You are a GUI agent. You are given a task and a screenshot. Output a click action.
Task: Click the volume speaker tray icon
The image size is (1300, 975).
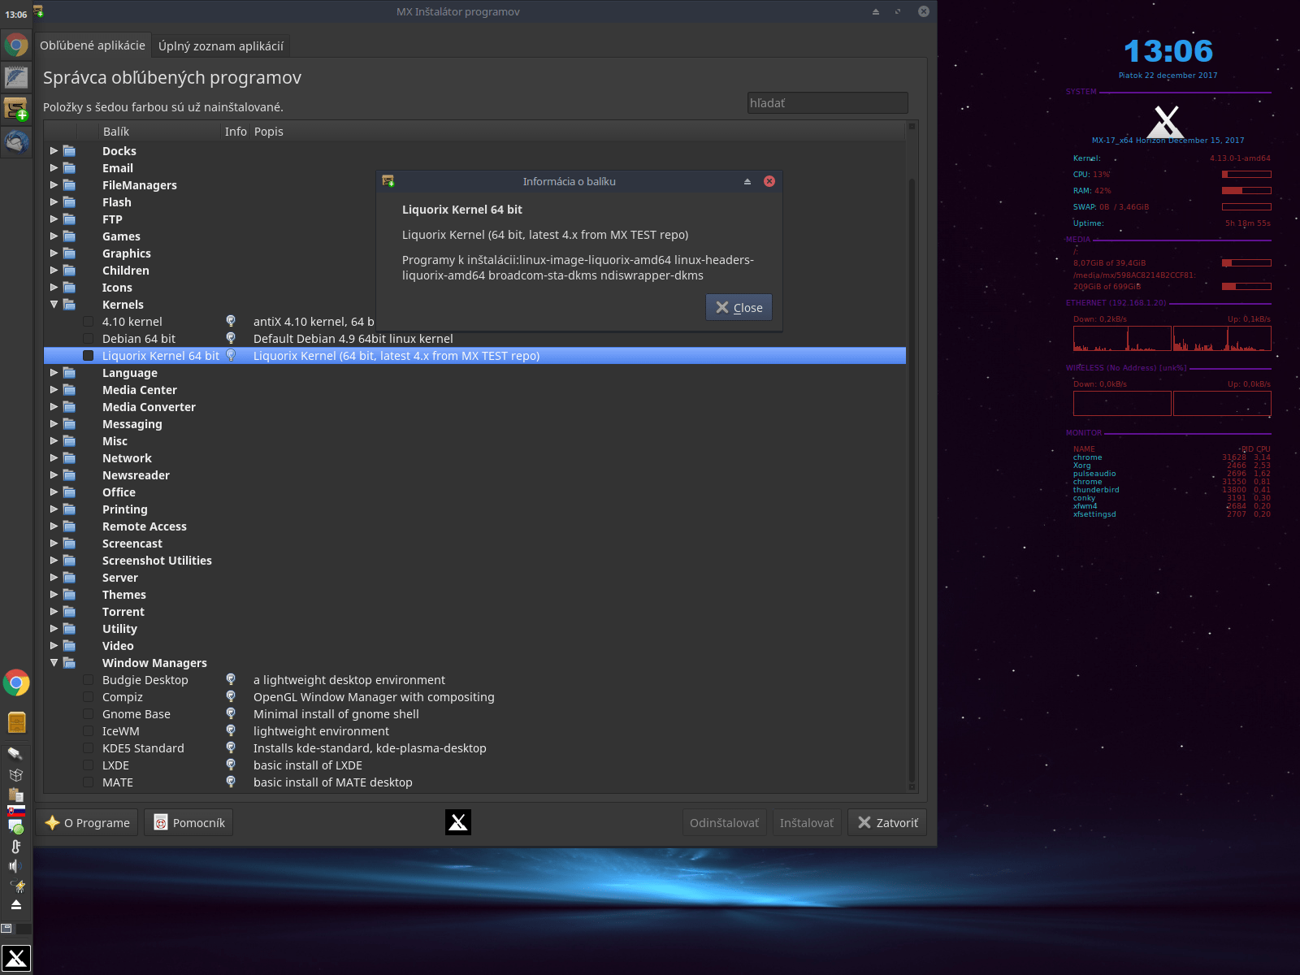coord(14,866)
